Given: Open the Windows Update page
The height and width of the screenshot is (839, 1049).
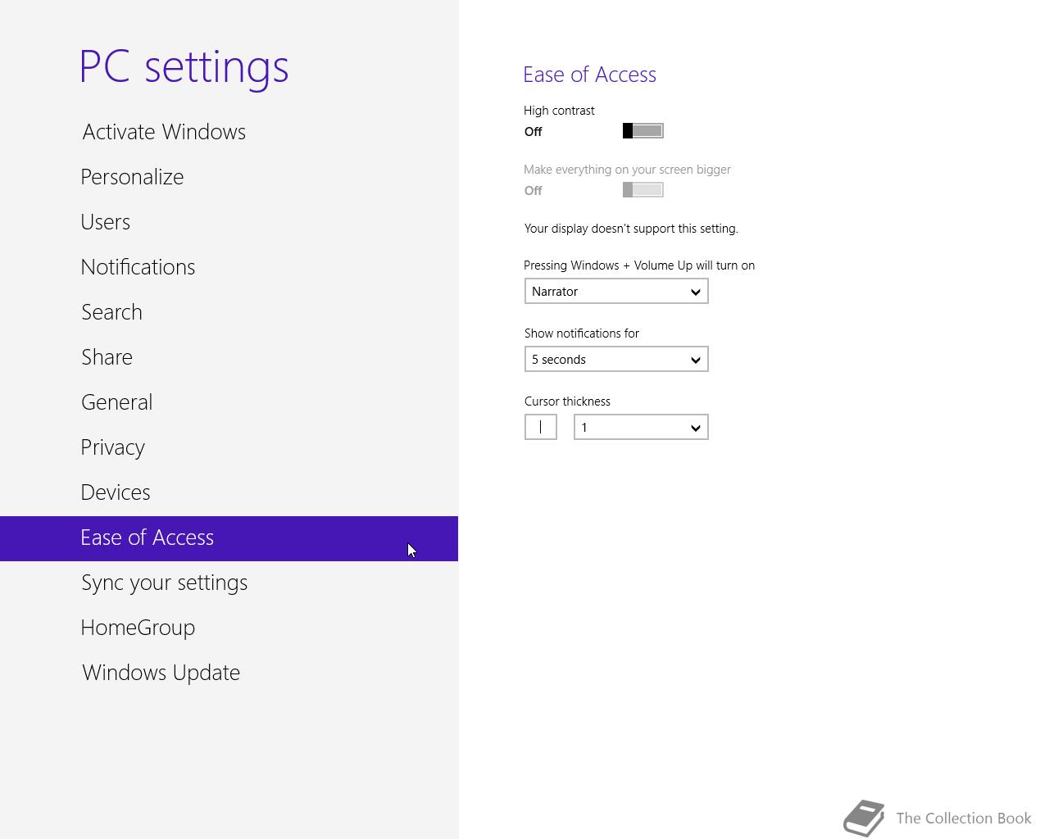Looking at the screenshot, I should click(x=229, y=673).
